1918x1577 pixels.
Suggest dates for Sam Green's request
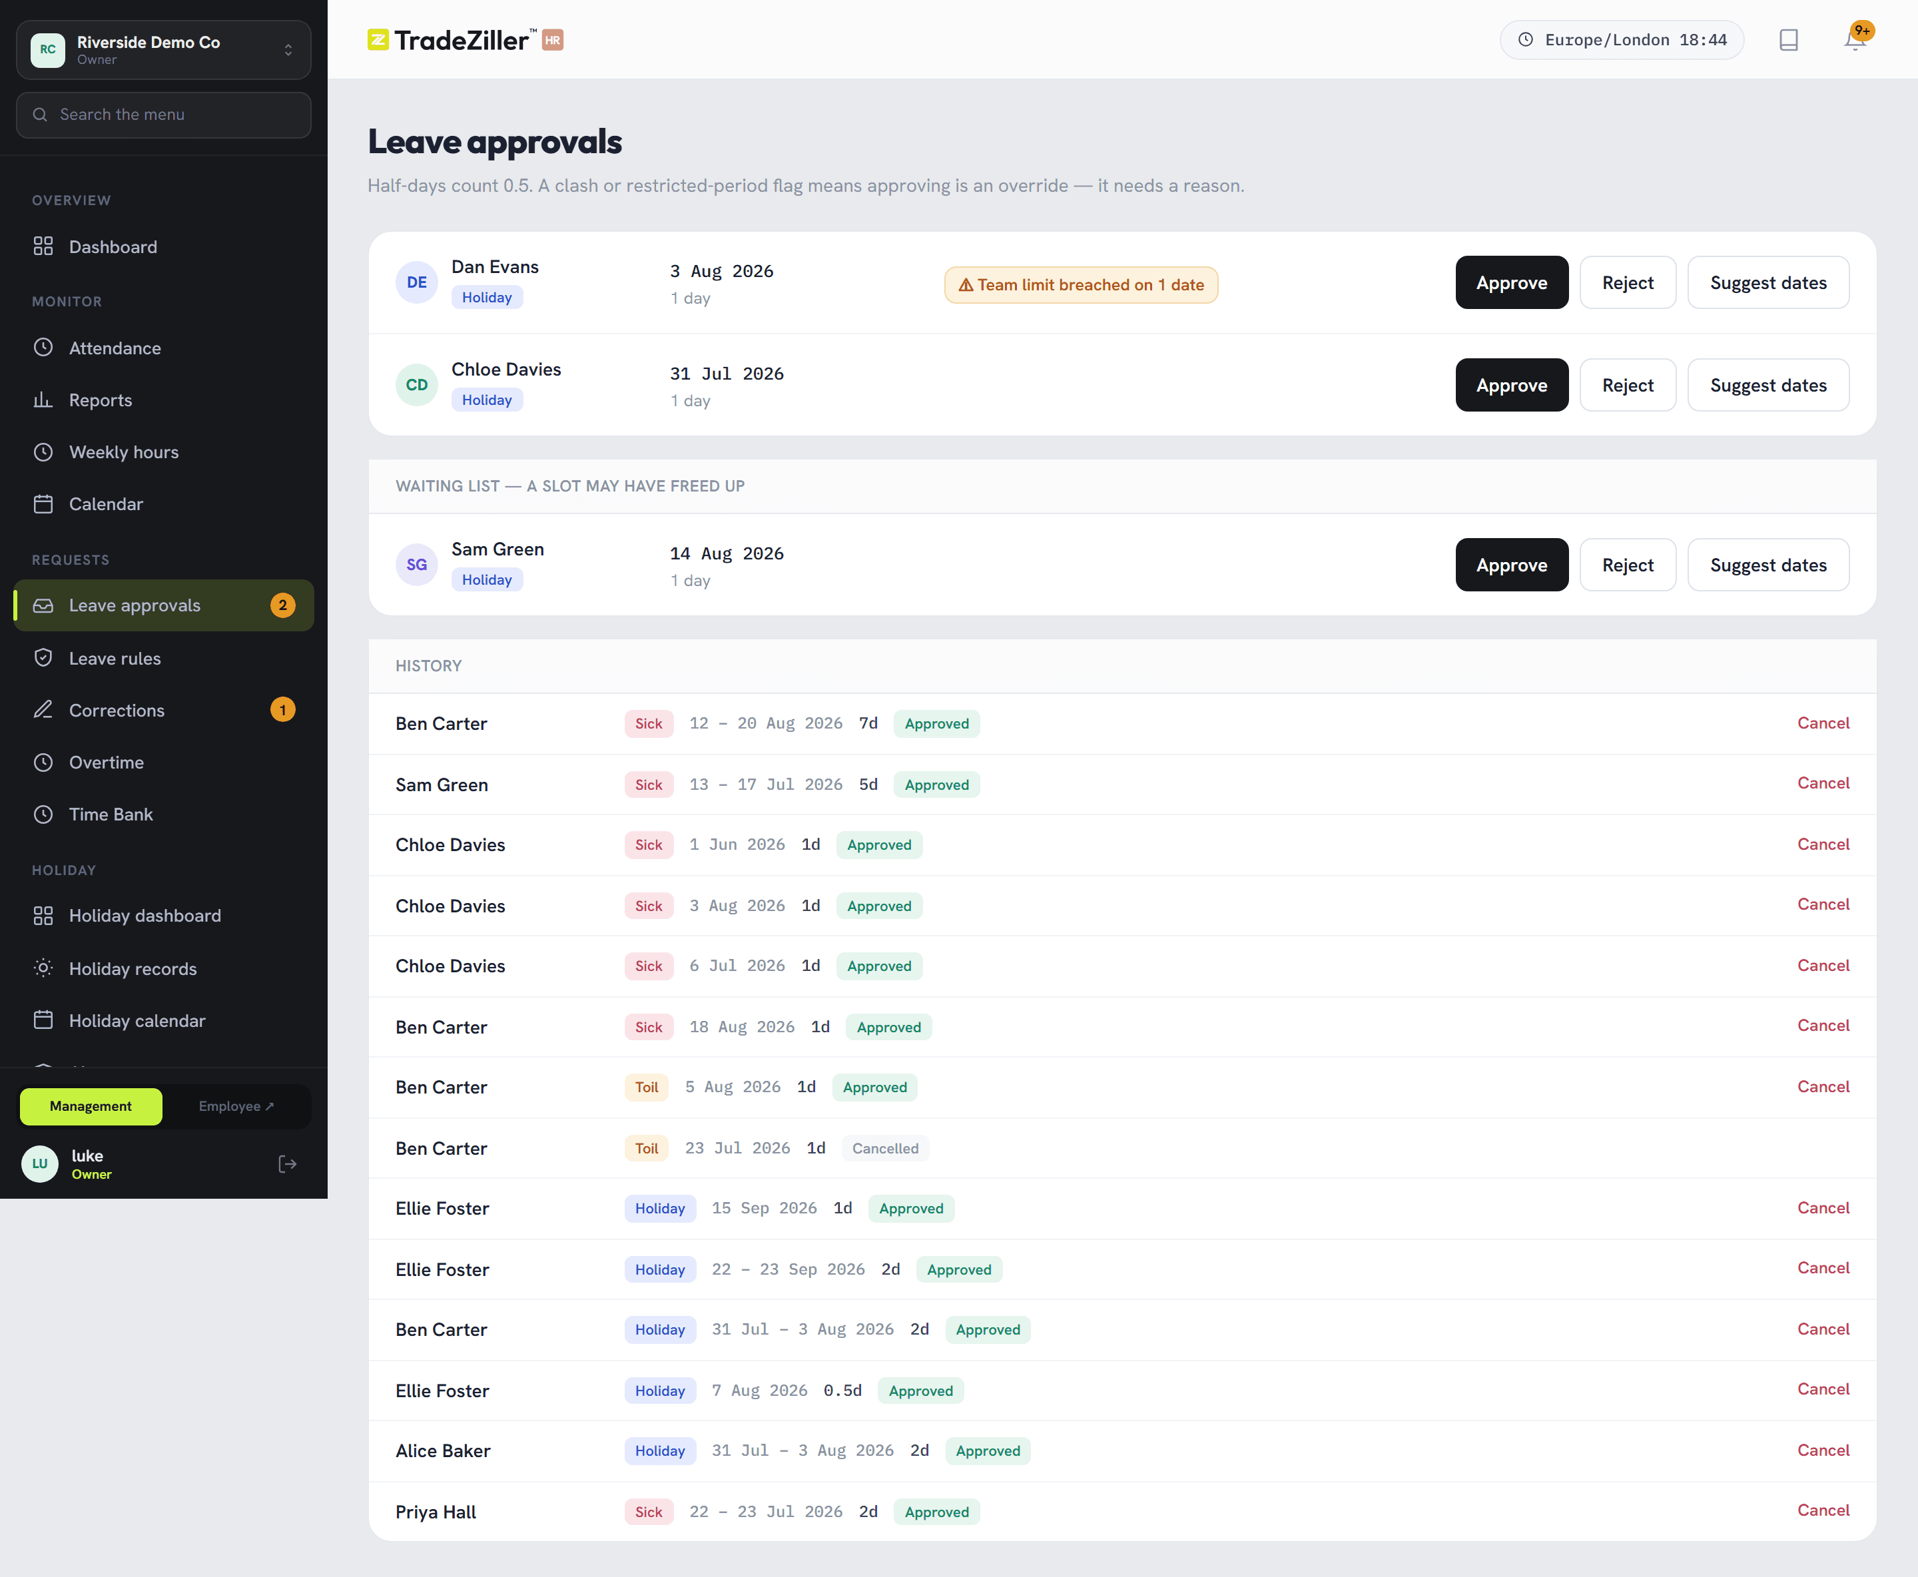[x=1768, y=565]
